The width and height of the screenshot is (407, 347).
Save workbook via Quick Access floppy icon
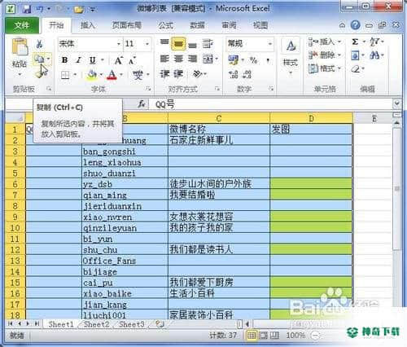pyautogui.click(x=27, y=9)
